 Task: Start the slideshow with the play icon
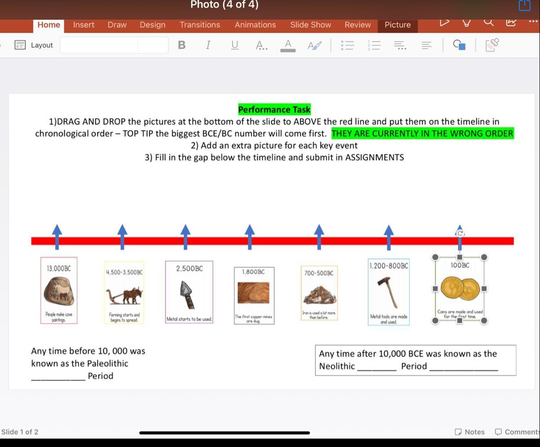click(x=444, y=23)
